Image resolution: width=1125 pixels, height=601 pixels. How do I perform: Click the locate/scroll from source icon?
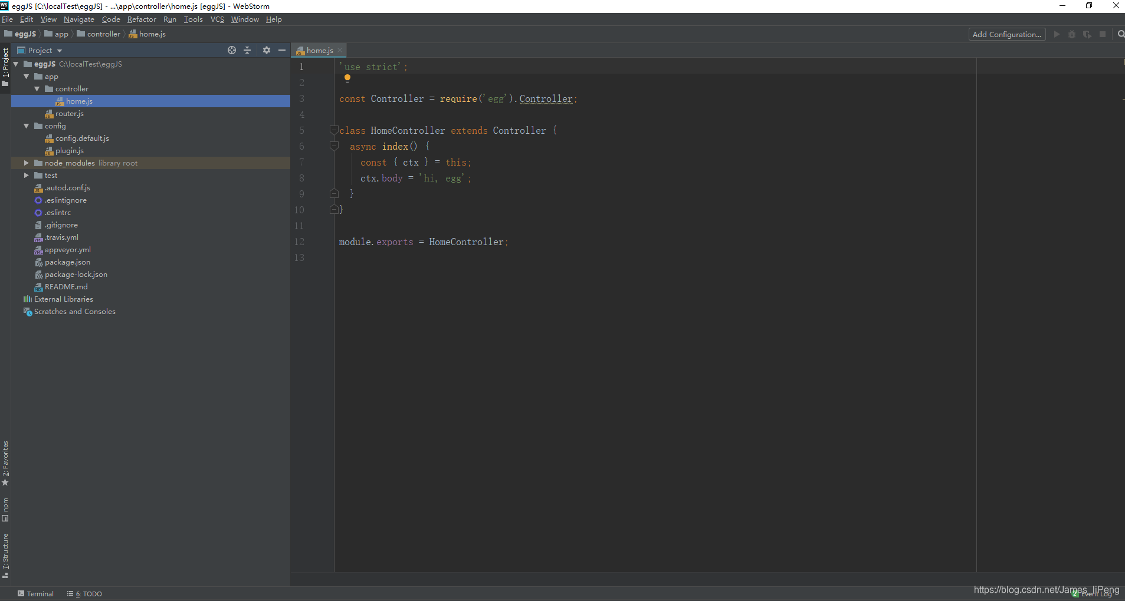[x=232, y=51]
